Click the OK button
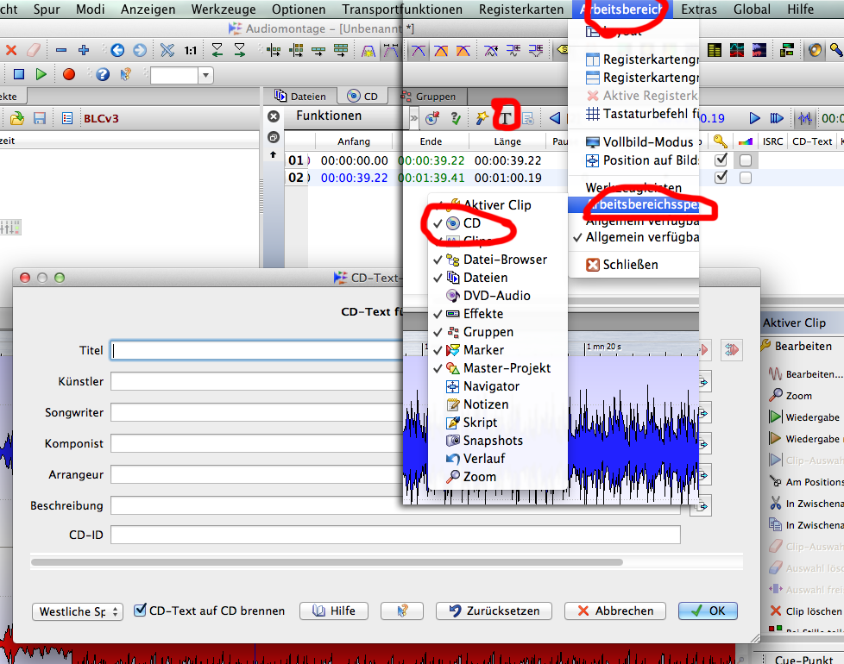This screenshot has height=664, width=844. (x=708, y=611)
